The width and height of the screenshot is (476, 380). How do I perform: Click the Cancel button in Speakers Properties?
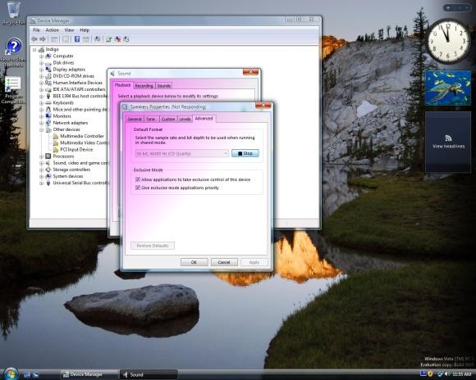tap(224, 262)
